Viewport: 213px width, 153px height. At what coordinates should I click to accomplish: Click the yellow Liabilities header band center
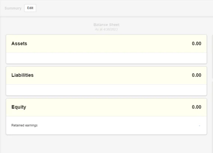coord(106,75)
